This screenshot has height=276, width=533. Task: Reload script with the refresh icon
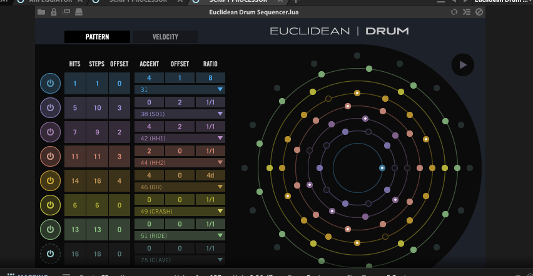coord(454,12)
